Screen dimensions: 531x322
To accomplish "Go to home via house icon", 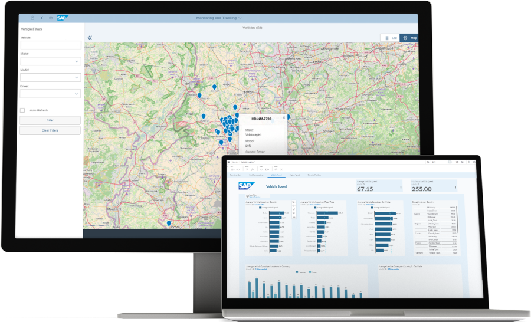I will coord(51,18).
